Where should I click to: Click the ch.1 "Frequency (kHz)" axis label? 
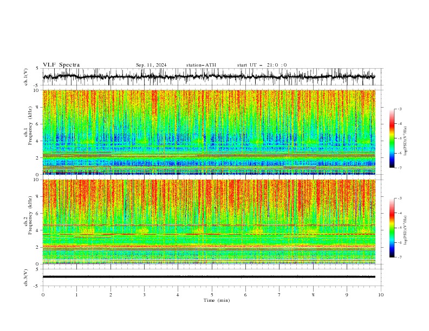click(x=30, y=125)
